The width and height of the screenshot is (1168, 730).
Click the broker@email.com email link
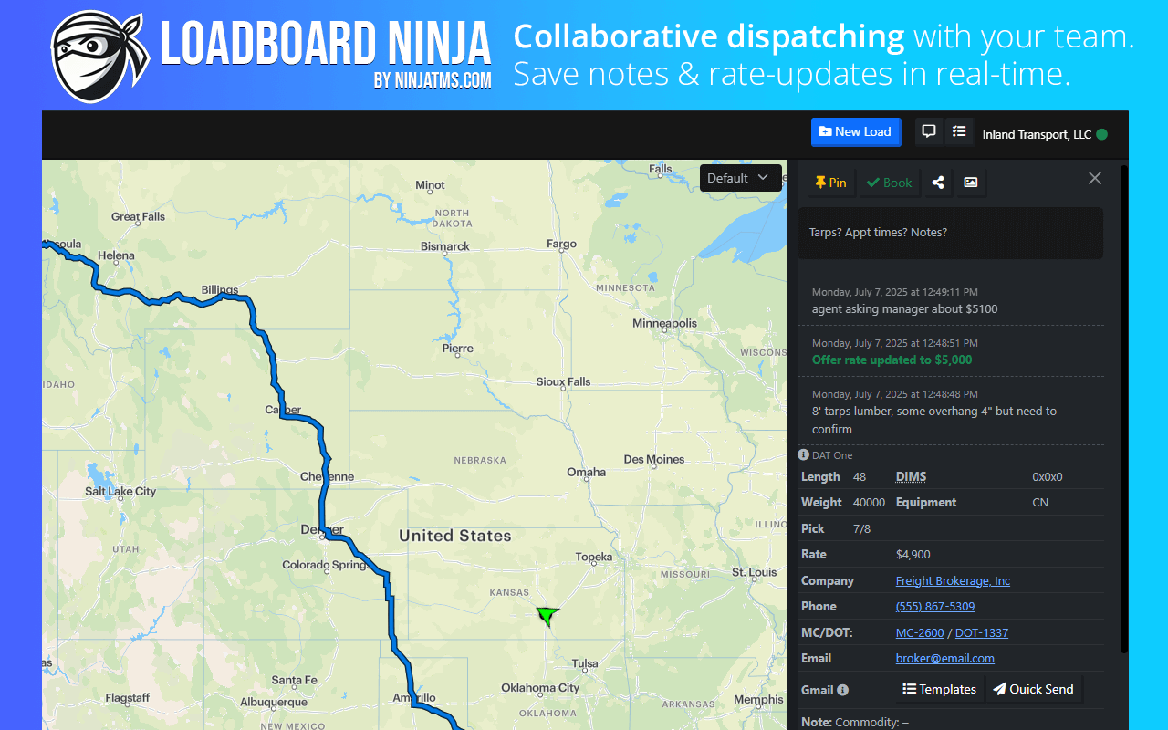[945, 659]
